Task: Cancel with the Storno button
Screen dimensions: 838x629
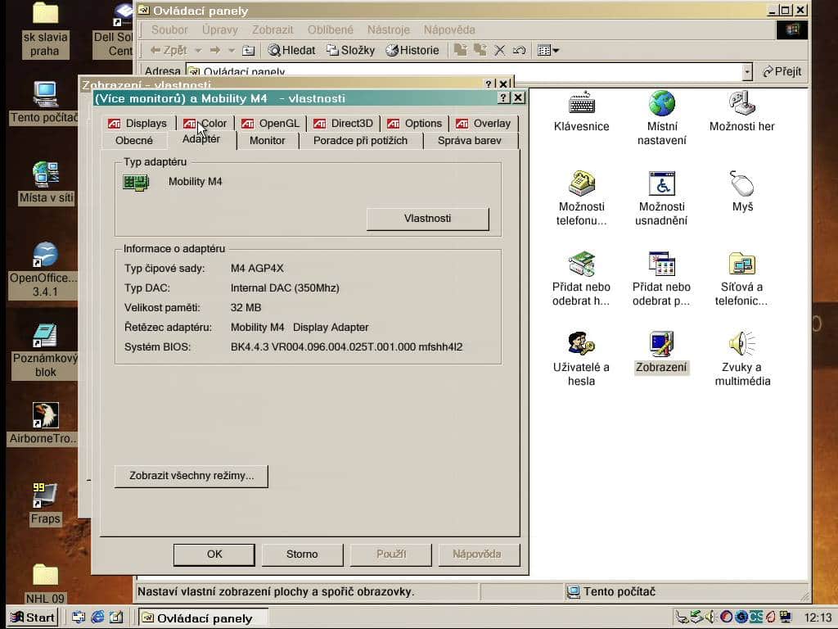Action: click(x=302, y=554)
